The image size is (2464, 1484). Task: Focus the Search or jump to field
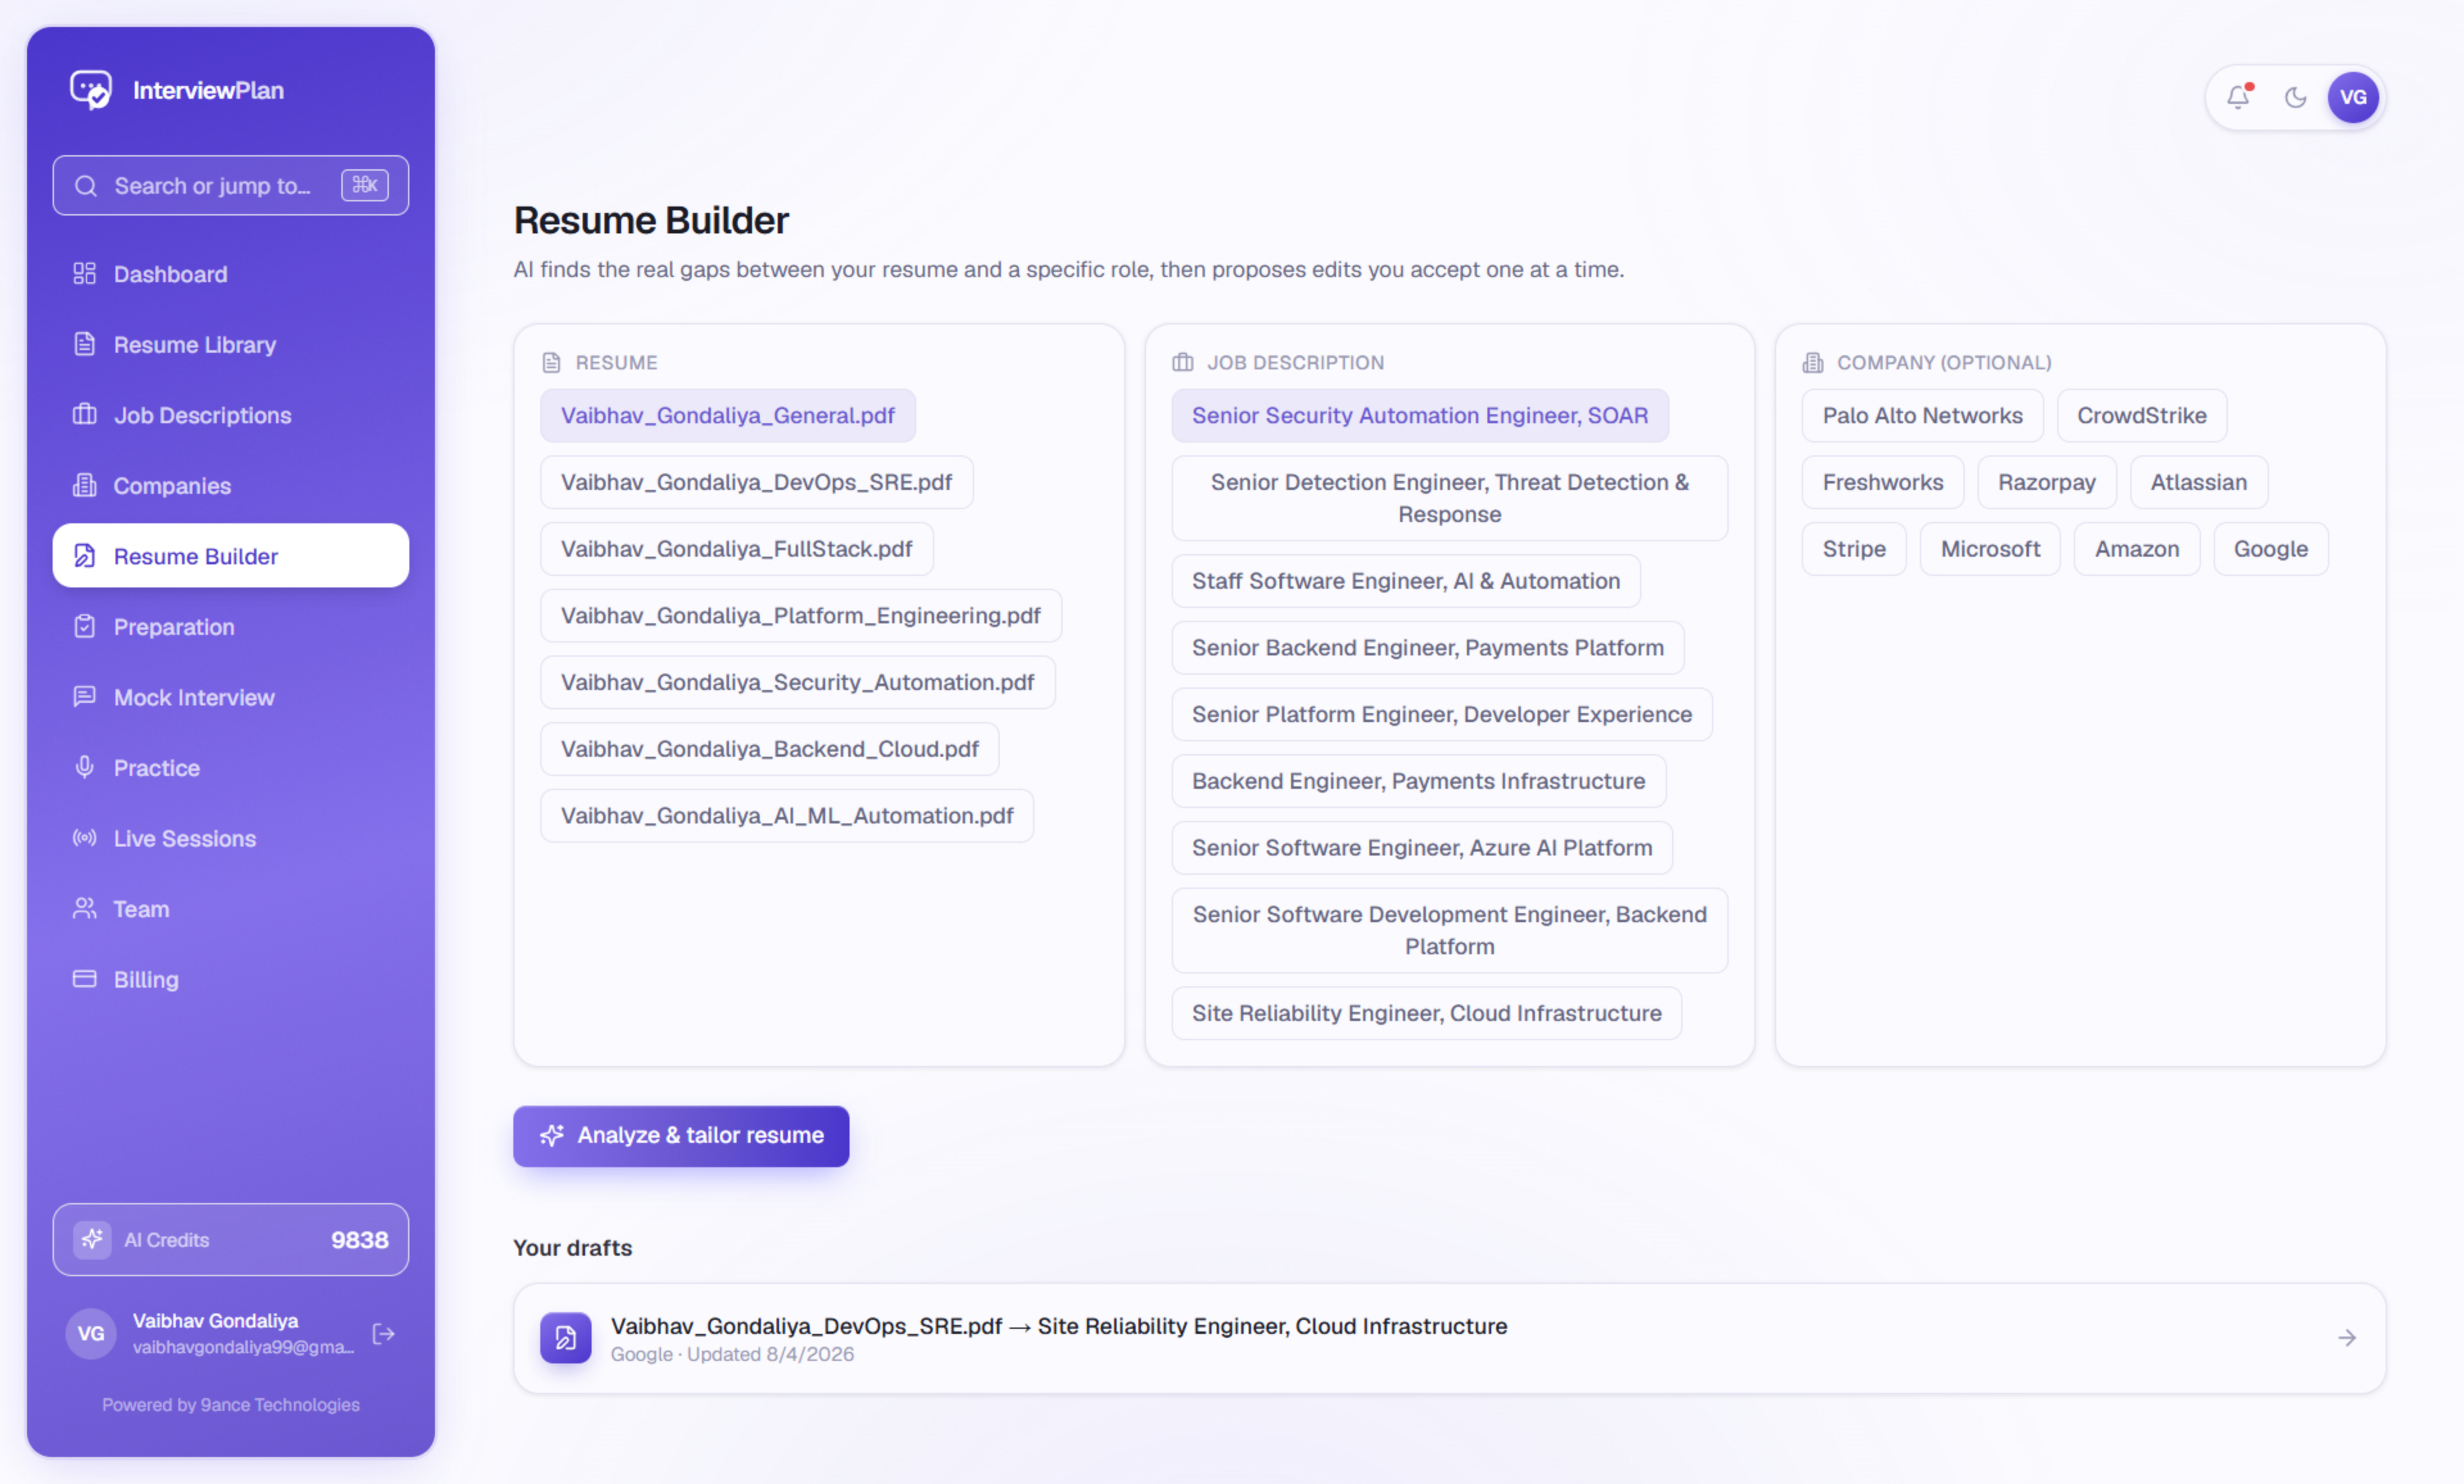pos(230,185)
